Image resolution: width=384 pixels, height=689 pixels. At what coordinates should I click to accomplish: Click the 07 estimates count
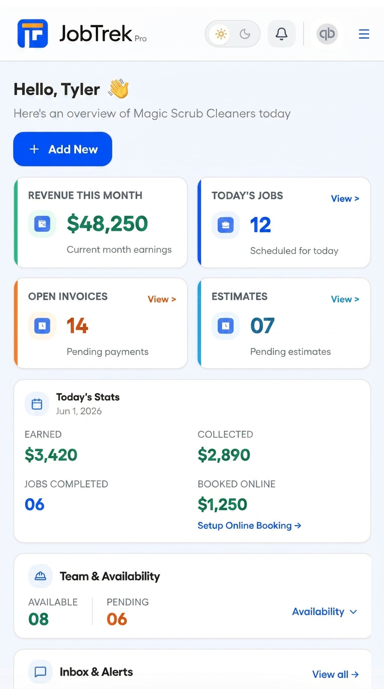coord(262,326)
